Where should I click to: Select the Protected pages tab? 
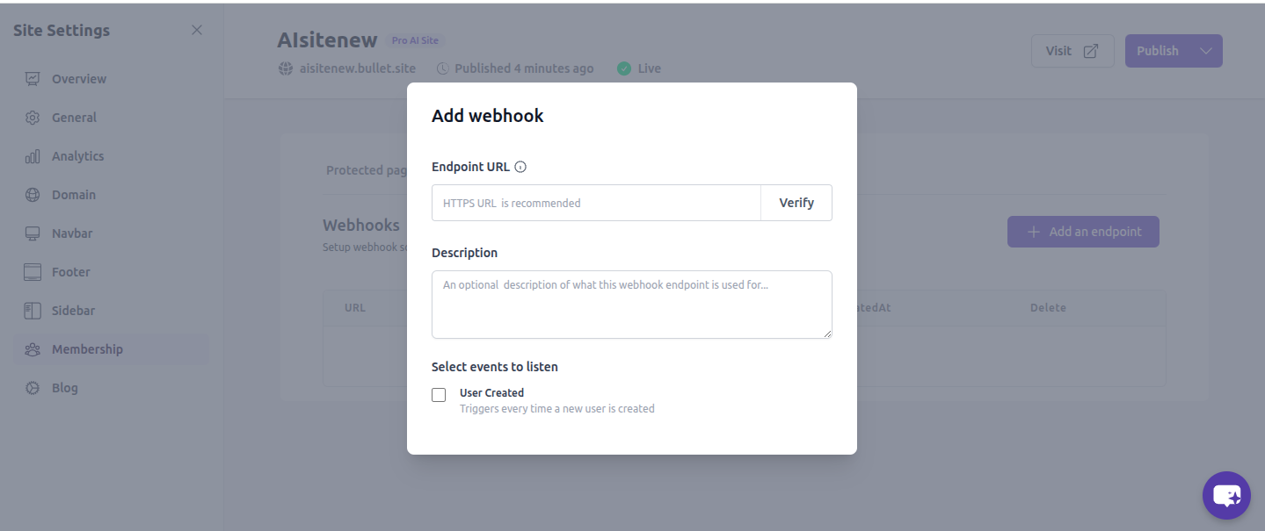click(365, 170)
